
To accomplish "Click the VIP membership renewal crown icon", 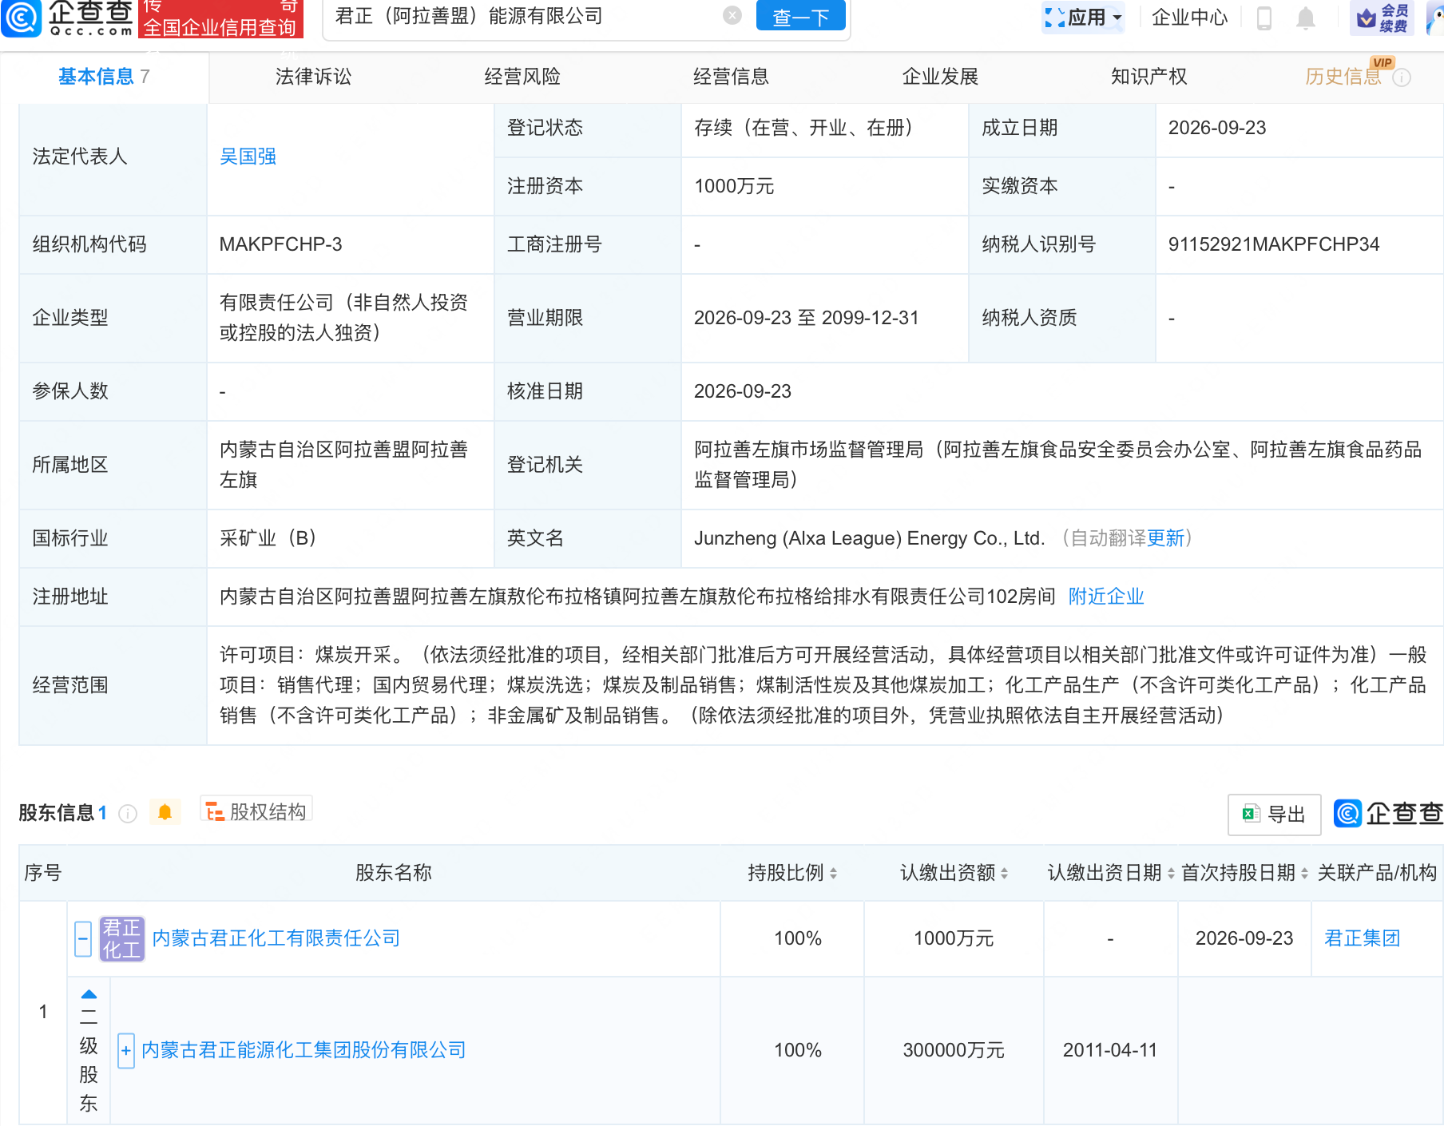I will [1382, 18].
